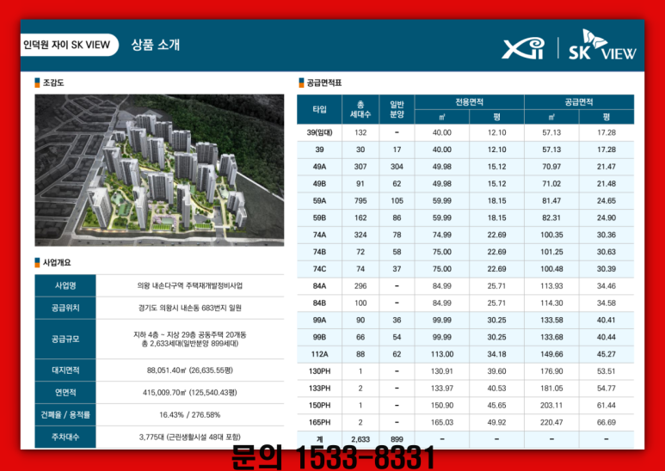Select the 99A type row label
This screenshot has width=665, height=471.
319,321
